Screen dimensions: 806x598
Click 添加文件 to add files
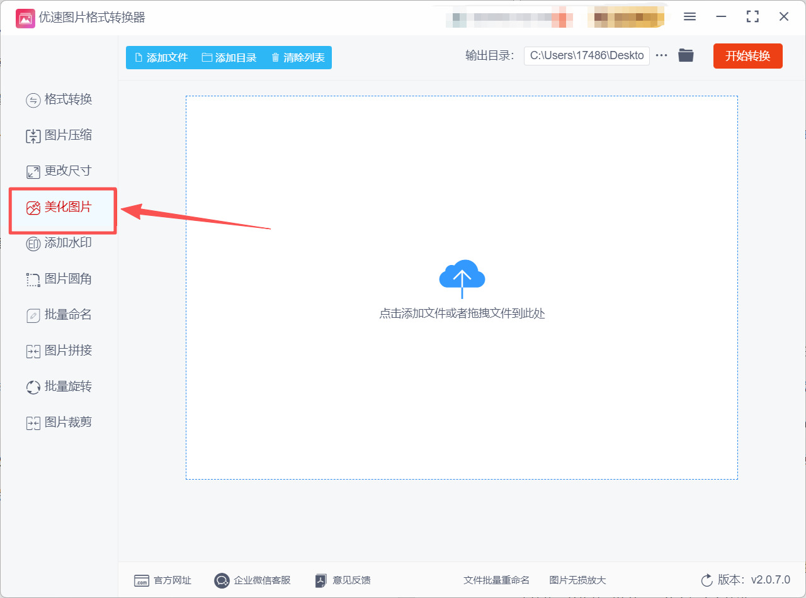pos(161,57)
